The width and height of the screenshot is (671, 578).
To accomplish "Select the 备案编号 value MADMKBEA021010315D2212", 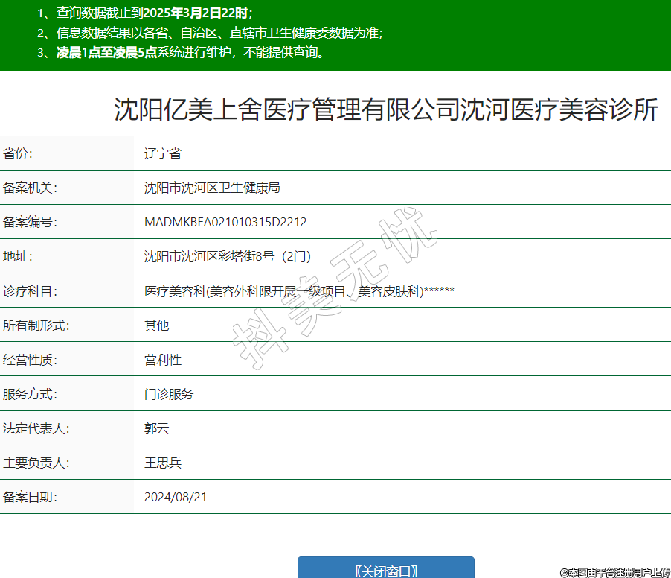I will pos(225,222).
